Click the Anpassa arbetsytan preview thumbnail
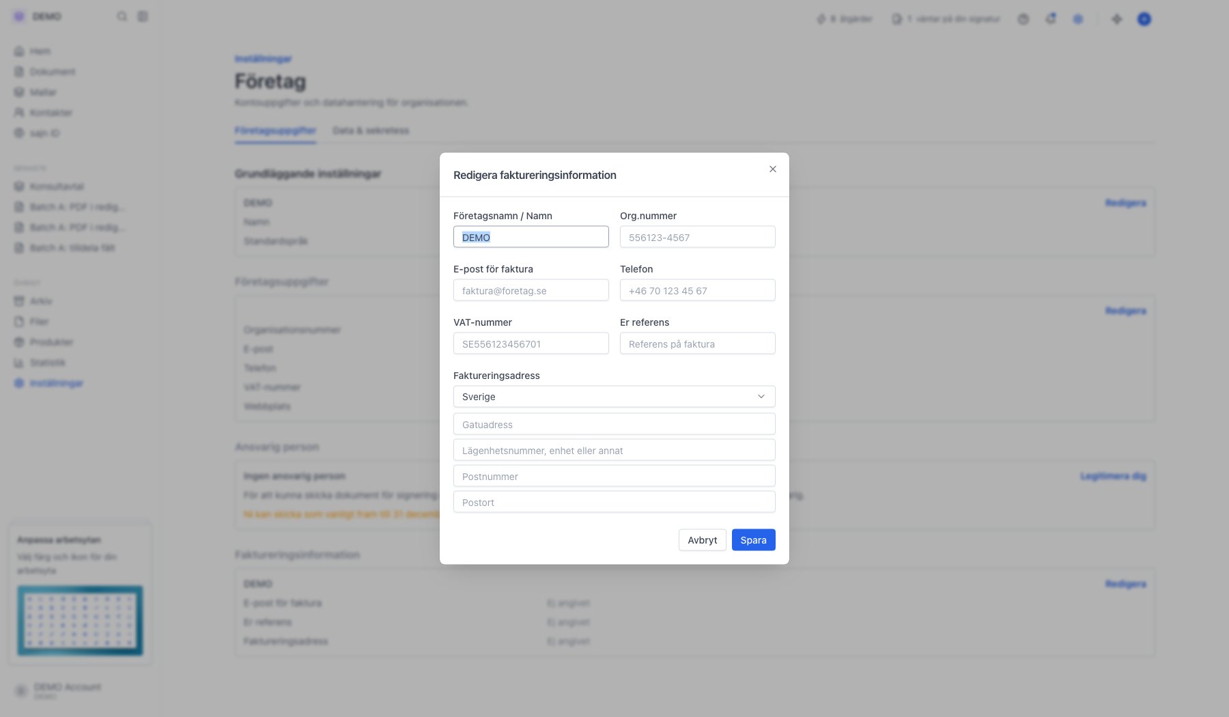This screenshot has width=1229, height=717. tap(80, 621)
